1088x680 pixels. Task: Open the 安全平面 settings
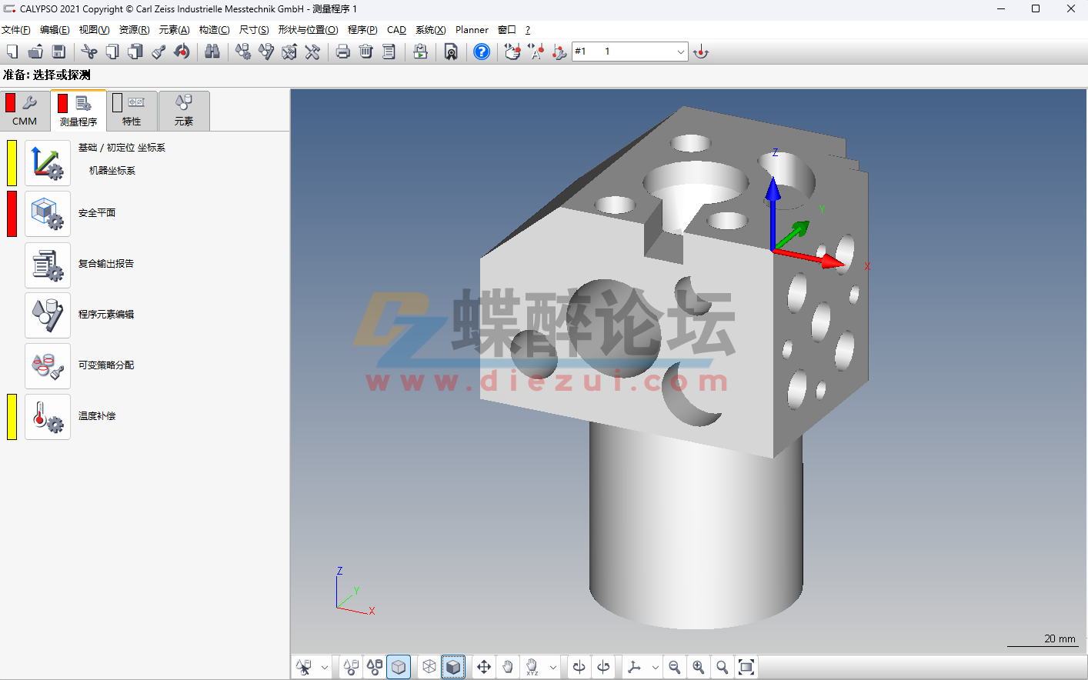(48, 214)
